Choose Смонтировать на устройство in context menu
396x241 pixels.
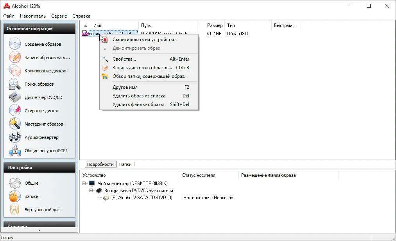coord(144,40)
